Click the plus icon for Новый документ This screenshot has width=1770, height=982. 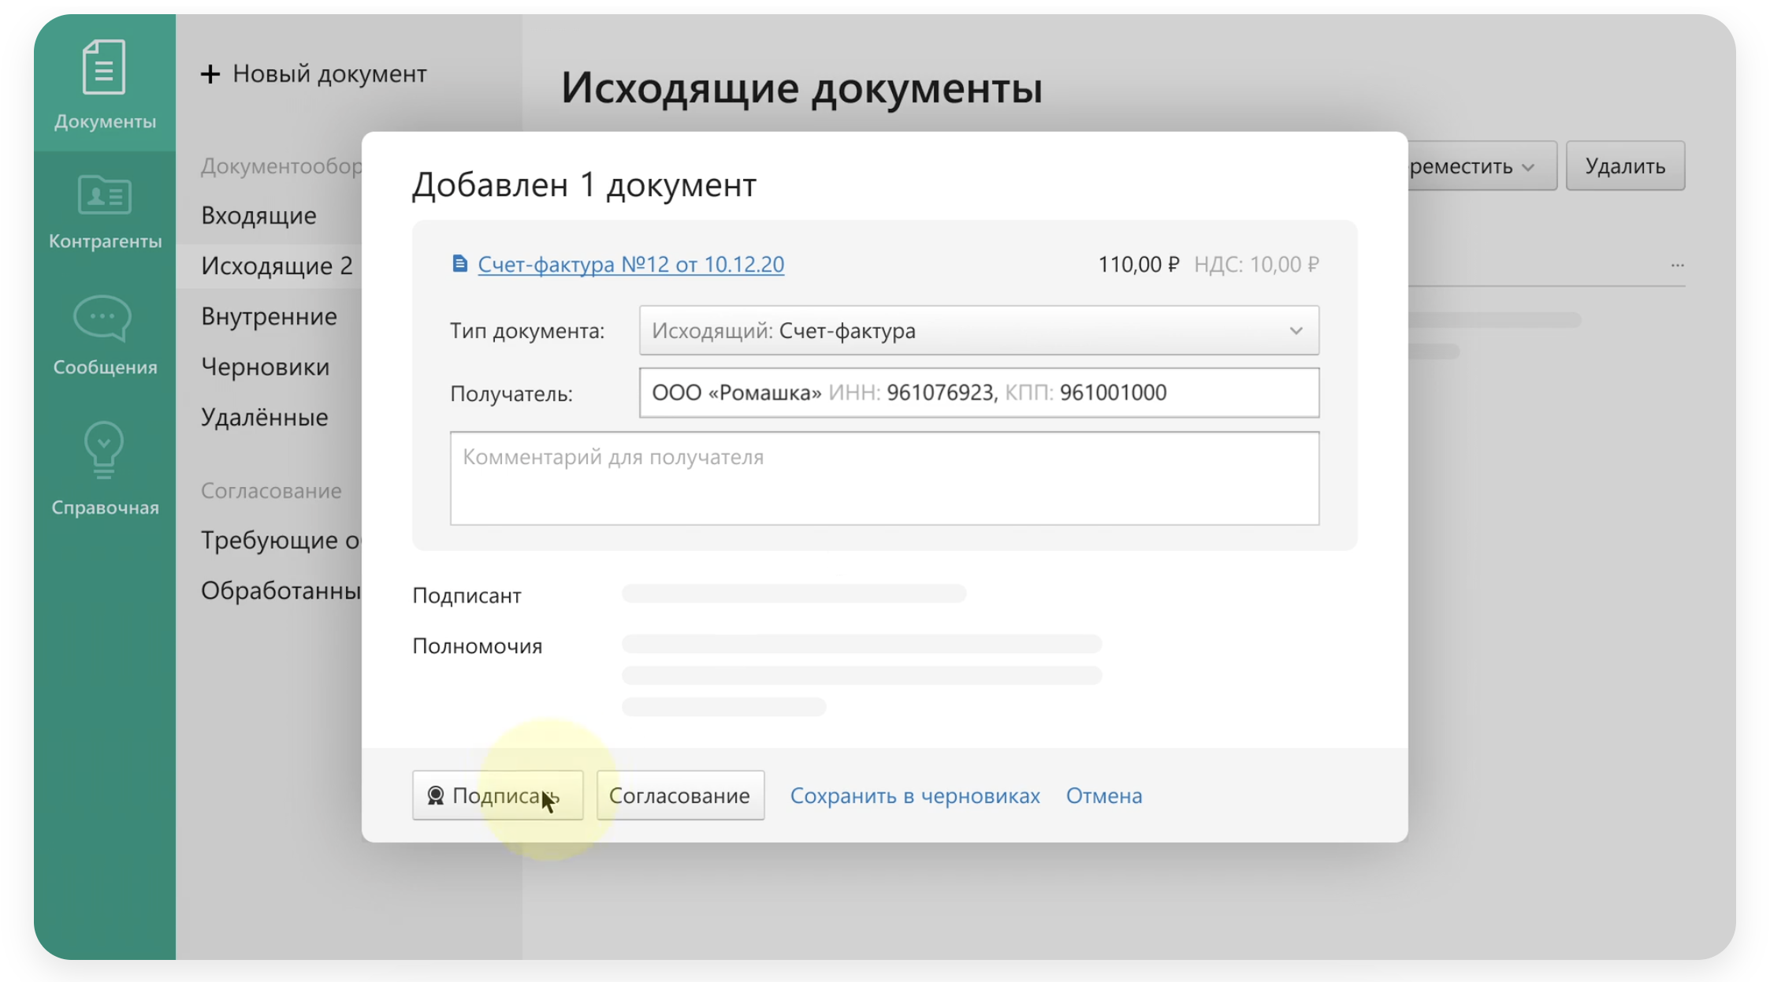click(x=210, y=74)
